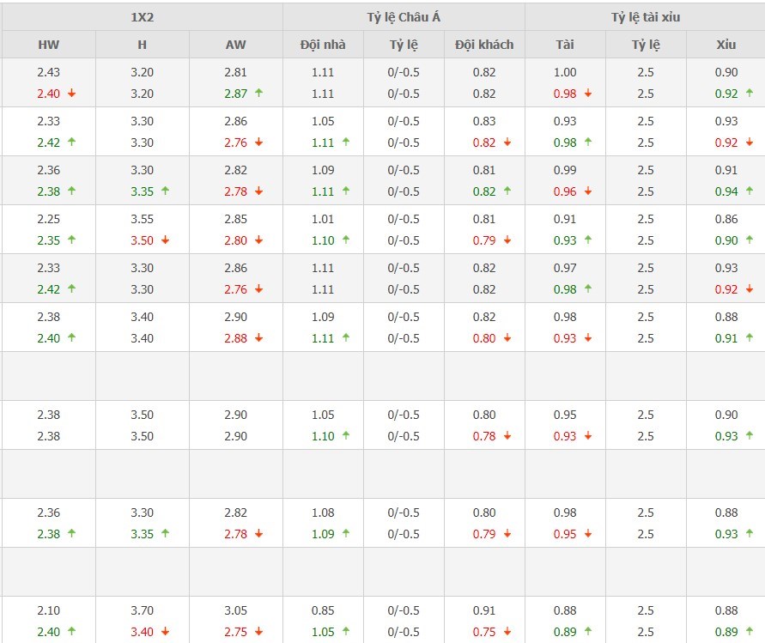
Task: Click the red down arrow next to 0.75
Action: click(507, 632)
